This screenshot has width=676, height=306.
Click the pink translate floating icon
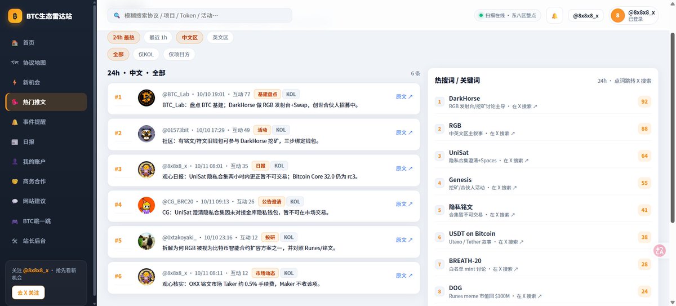(x=660, y=251)
